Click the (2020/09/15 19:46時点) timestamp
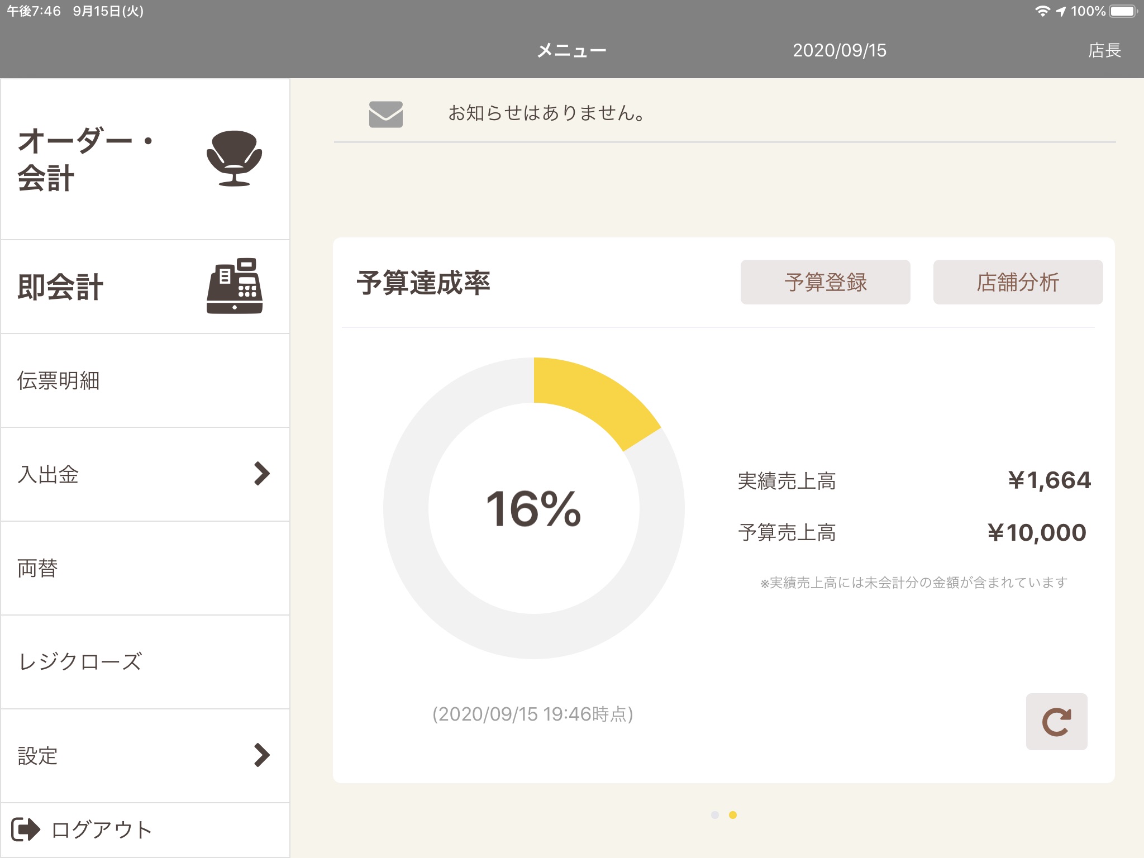 click(x=533, y=714)
